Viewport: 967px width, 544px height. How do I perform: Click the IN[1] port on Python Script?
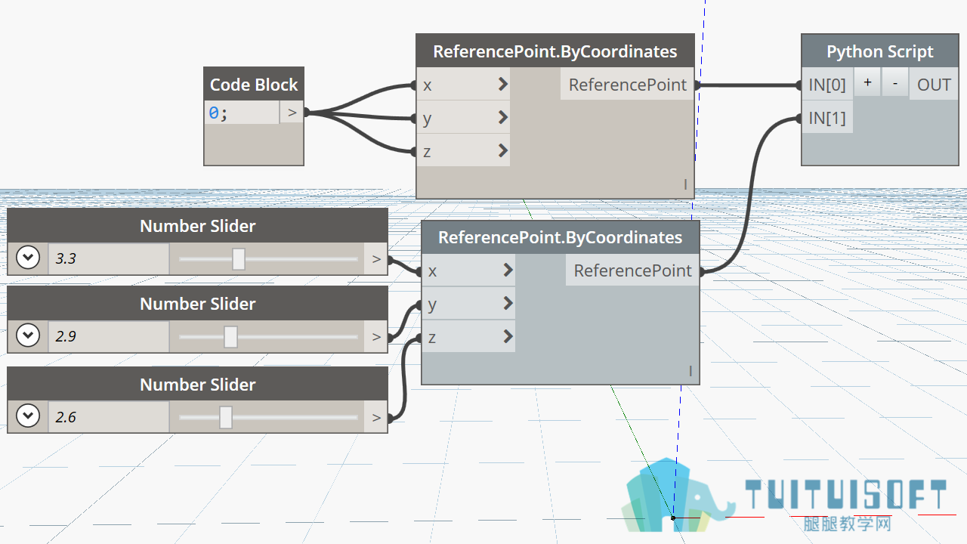827,118
